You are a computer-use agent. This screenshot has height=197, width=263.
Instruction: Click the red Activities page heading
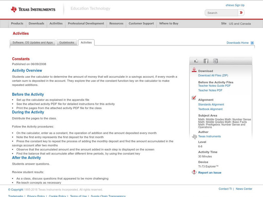pos(21,34)
